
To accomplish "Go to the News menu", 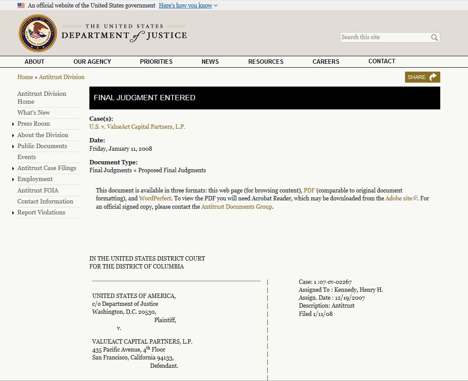I will click(x=210, y=62).
